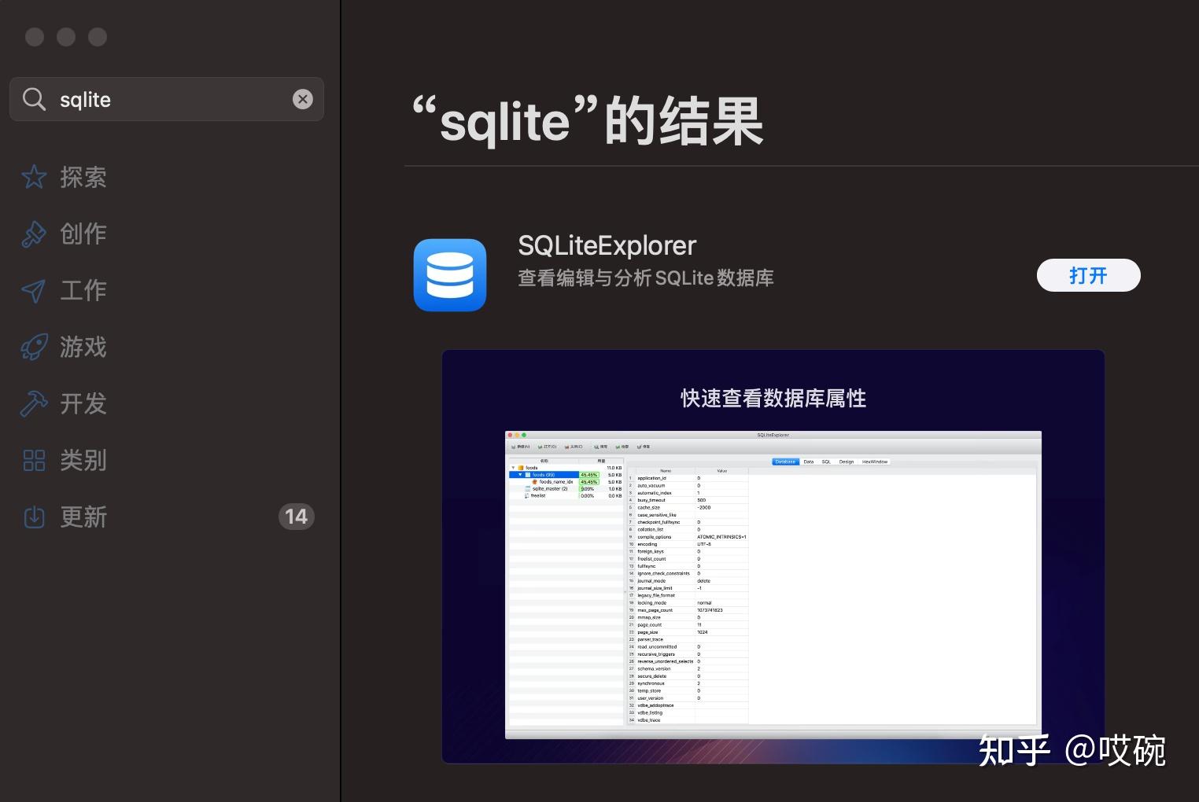Viewport: 1199px width, 802px height.
Task: Open the 工作 (Work) section in sidebar
Action: pyautogui.click(x=83, y=290)
